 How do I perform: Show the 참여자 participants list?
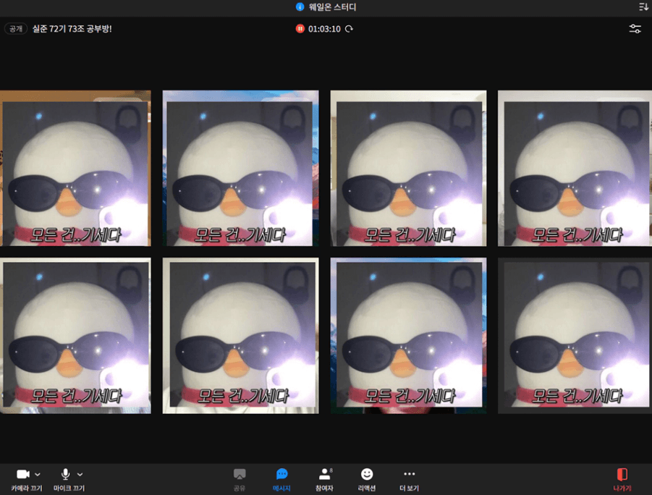(324, 480)
